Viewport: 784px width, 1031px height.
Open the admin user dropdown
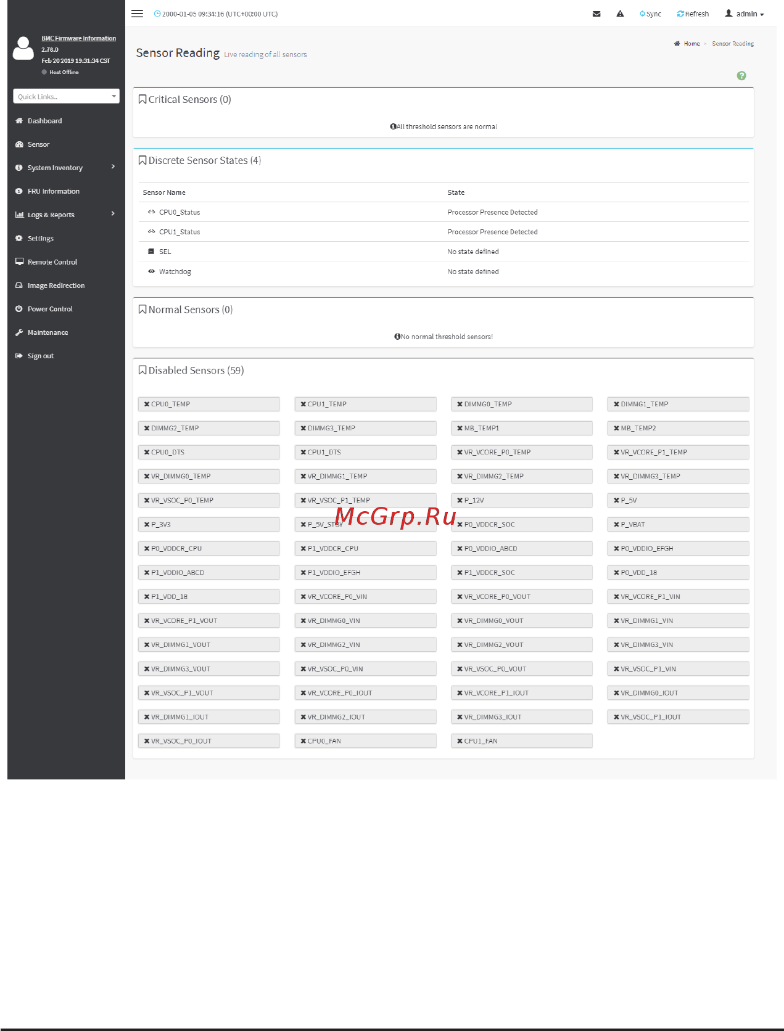[744, 14]
